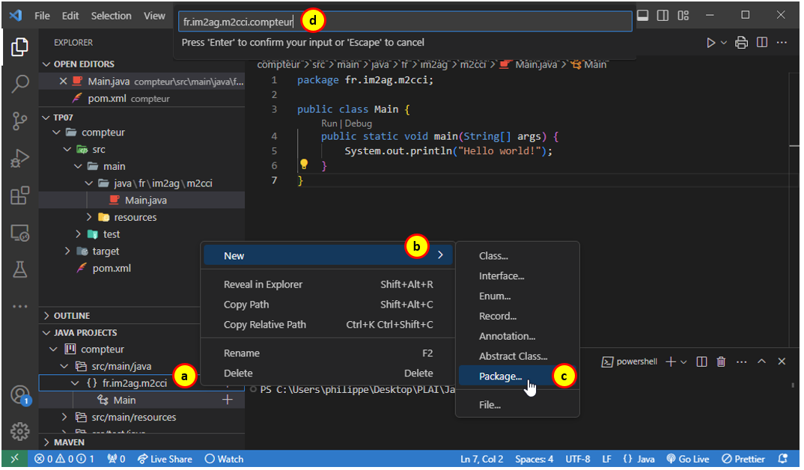Choose Package... from the New submenu

click(x=500, y=376)
